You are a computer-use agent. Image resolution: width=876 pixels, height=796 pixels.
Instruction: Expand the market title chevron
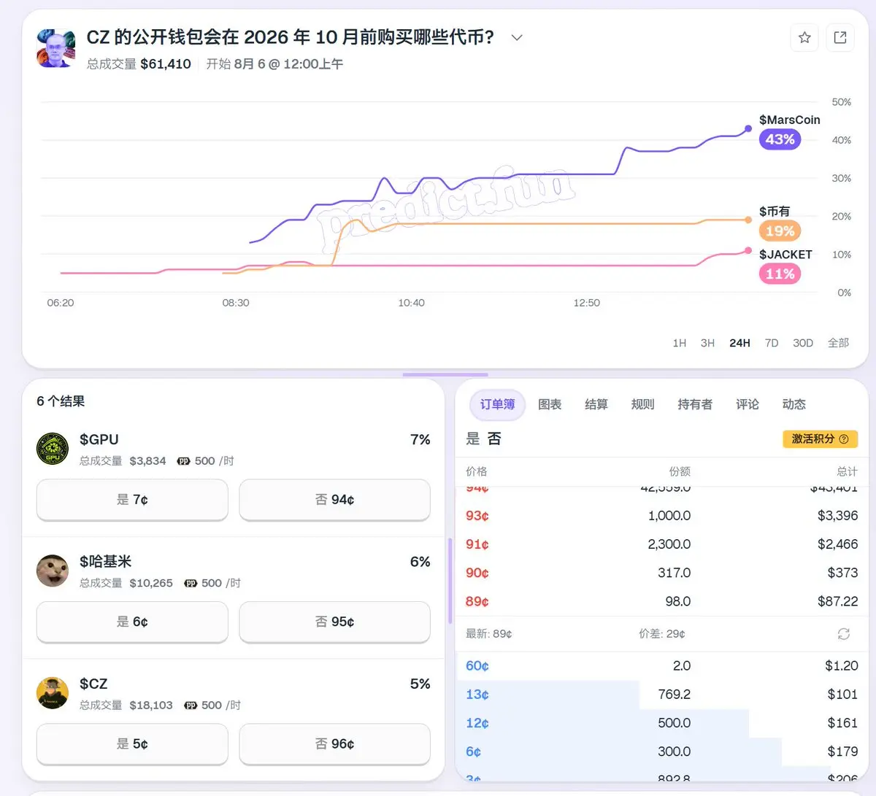(517, 38)
